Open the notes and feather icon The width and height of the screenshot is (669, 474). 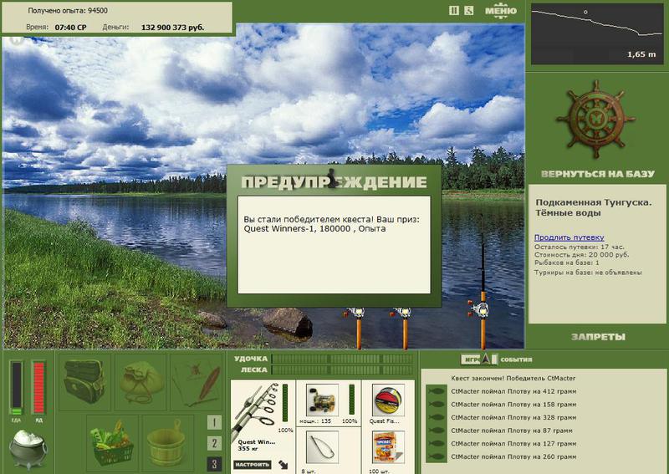197,382
